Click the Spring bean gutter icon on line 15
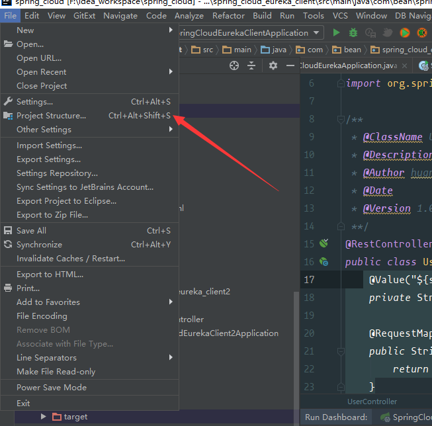 point(324,243)
